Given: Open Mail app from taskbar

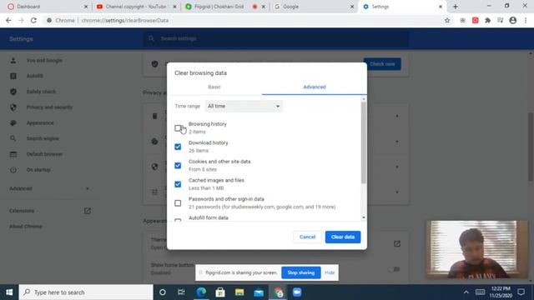Looking at the screenshot, I should (259, 292).
